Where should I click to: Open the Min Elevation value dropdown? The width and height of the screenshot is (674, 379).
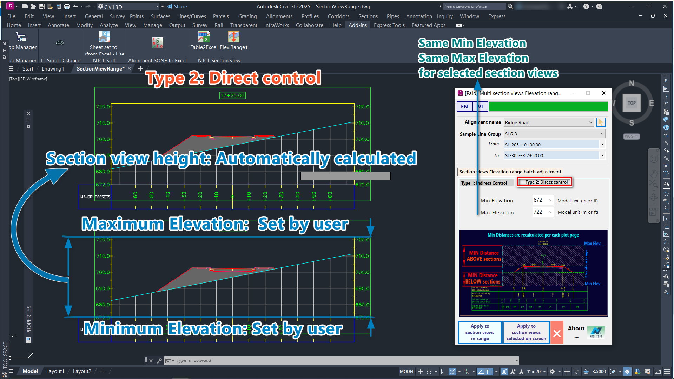550,200
